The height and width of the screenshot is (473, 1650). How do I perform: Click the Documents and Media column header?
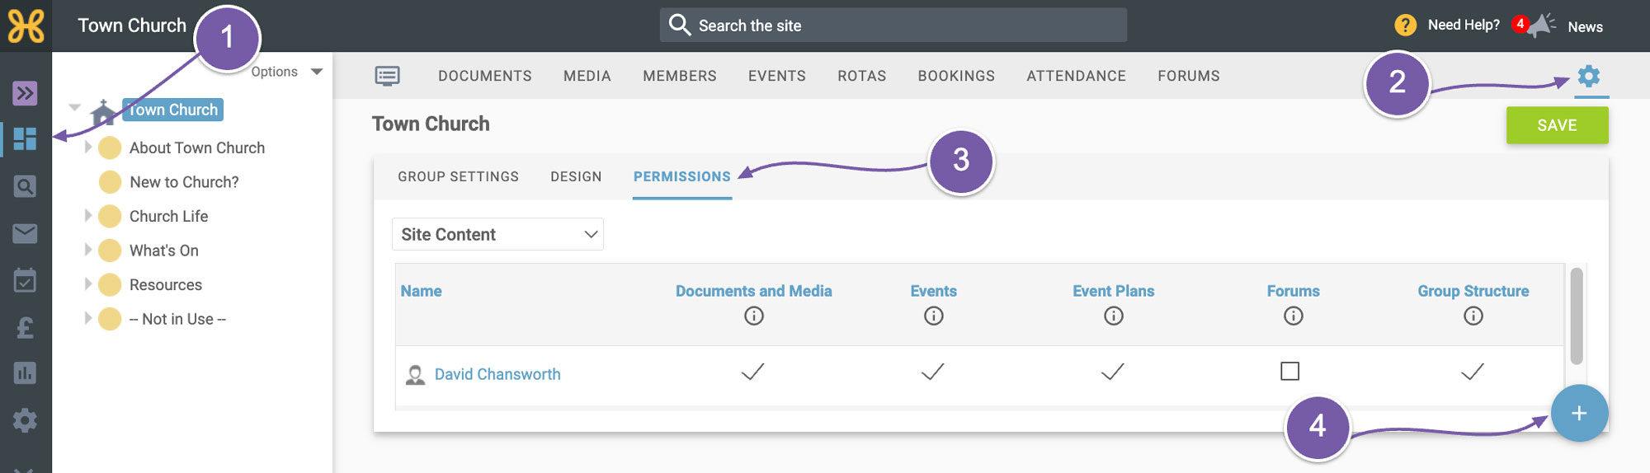(x=754, y=291)
